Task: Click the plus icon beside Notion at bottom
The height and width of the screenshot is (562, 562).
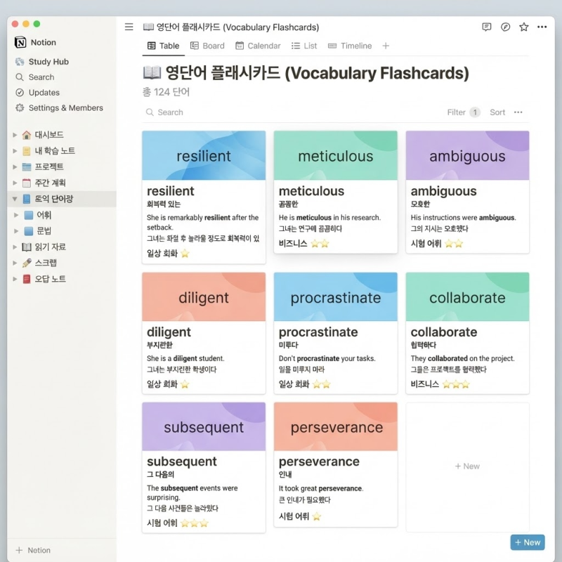Action: [20, 550]
